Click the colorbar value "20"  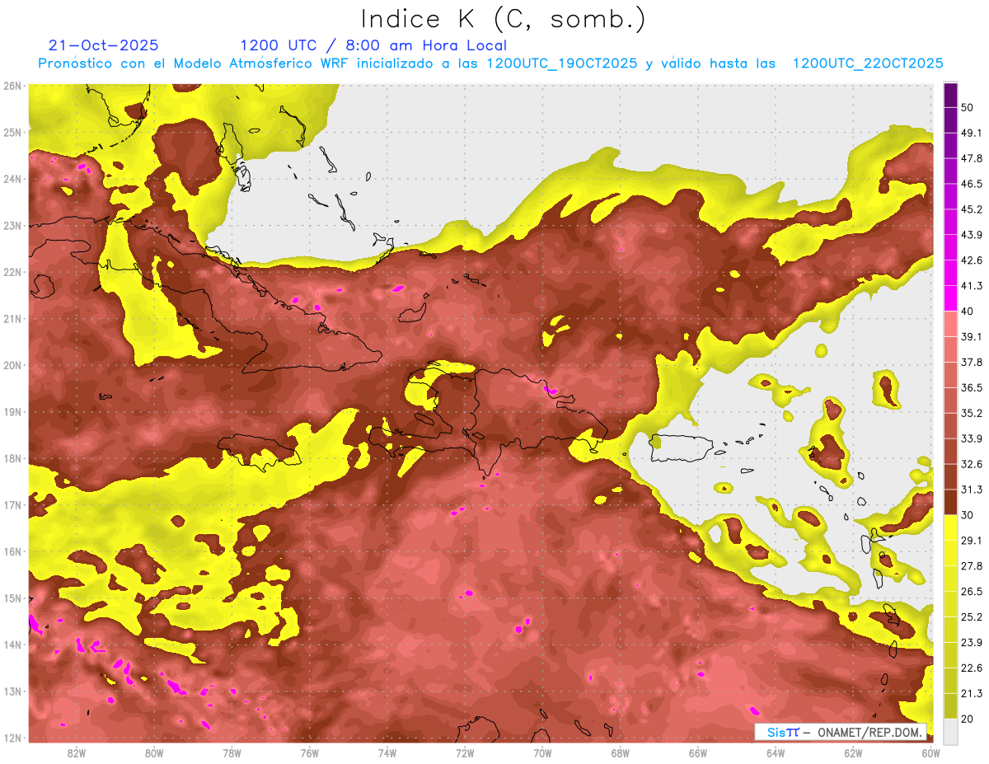[x=968, y=719]
